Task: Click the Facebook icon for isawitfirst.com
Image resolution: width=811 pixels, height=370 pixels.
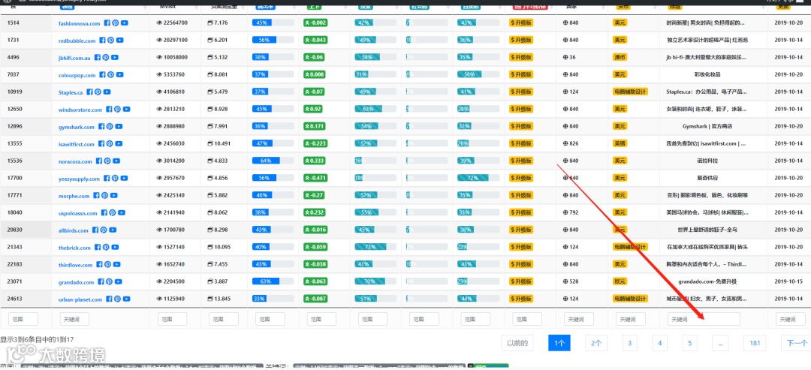Action: [x=101, y=143]
